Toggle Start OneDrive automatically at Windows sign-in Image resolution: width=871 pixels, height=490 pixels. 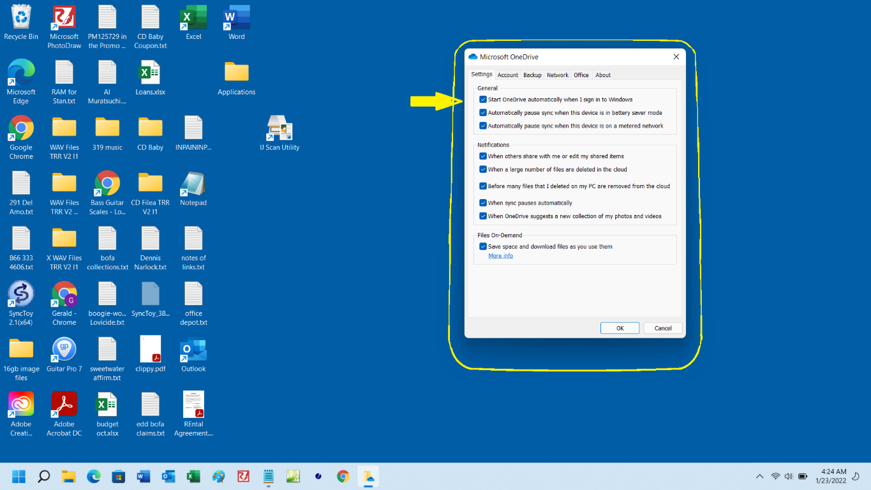tap(483, 100)
